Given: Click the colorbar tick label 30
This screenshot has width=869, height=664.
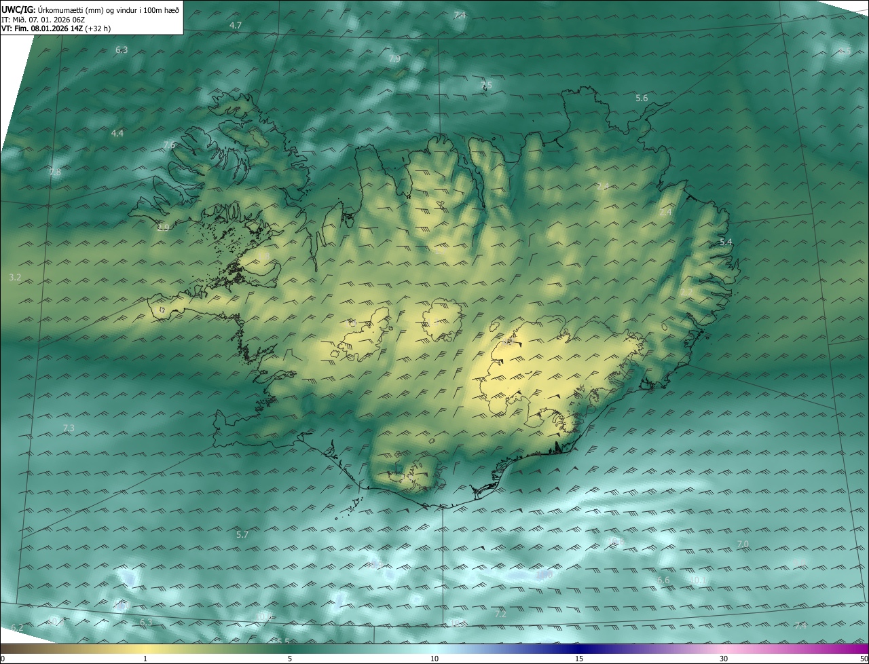Looking at the screenshot, I should pyautogui.click(x=724, y=659).
